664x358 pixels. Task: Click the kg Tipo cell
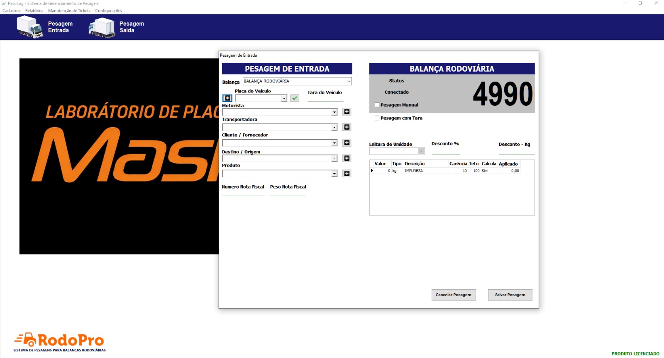click(398, 171)
